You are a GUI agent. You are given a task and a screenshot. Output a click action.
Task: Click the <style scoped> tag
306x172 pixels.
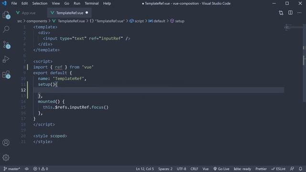click(x=50, y=136)
